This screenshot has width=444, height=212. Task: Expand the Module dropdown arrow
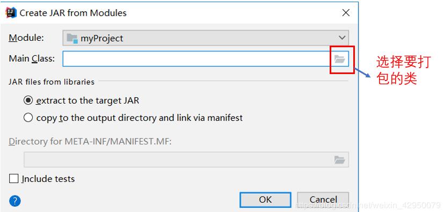click(342, 38)
